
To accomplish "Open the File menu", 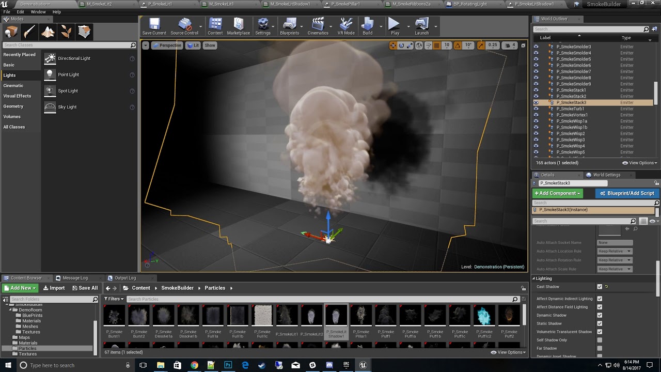I will (x=7, y=12).
